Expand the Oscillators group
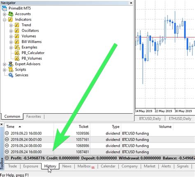Viewport: 195px width, 177px height. point(11,31)
